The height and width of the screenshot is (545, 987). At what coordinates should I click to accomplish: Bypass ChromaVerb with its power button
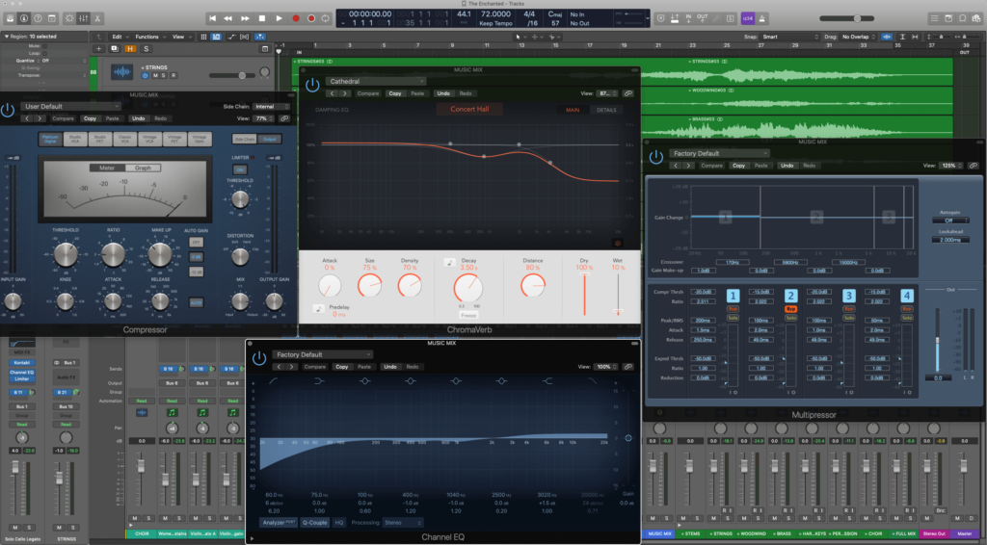point(312,85)
